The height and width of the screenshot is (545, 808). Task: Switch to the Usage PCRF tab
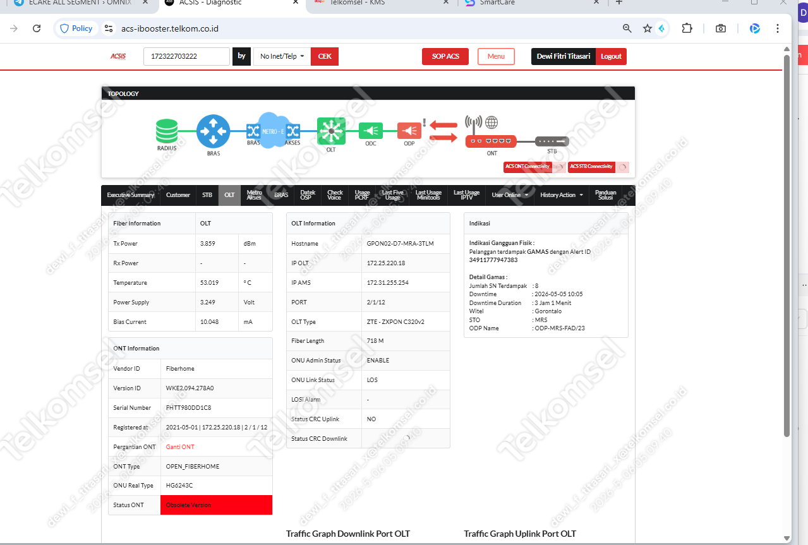coord(362,195)
